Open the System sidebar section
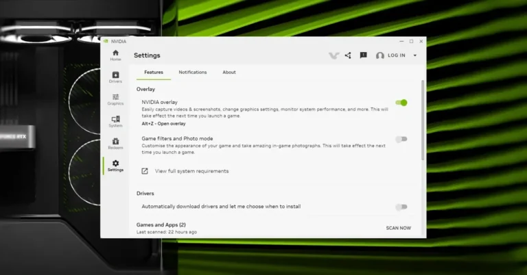The height and width of the screenshot is (275, 527). point(115,122)
